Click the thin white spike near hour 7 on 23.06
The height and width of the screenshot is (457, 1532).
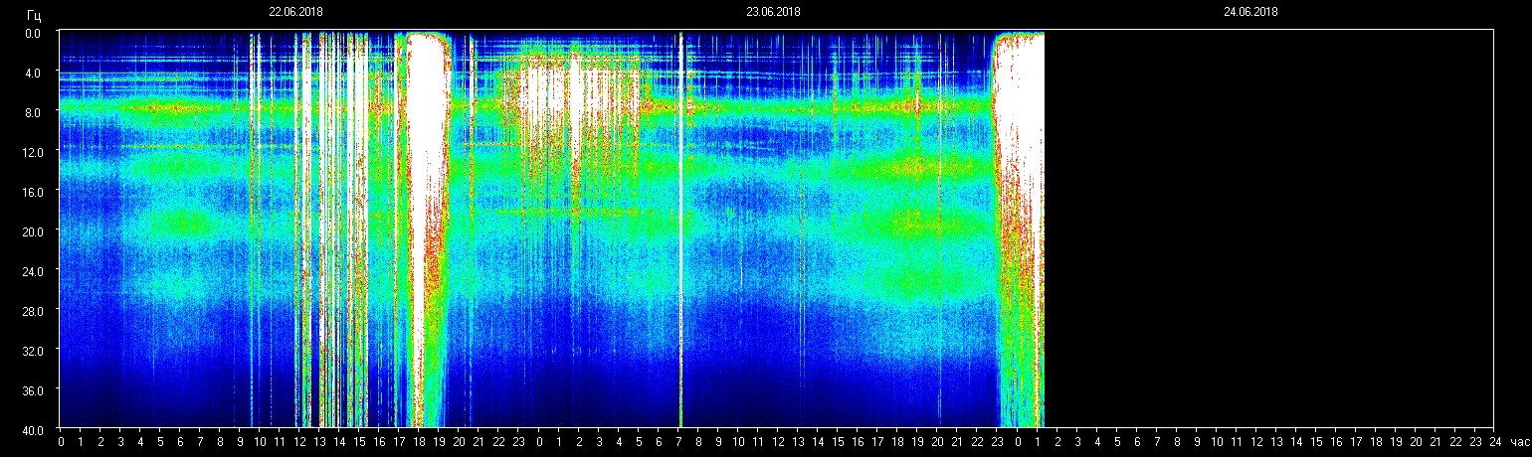[x=680, y=228]
